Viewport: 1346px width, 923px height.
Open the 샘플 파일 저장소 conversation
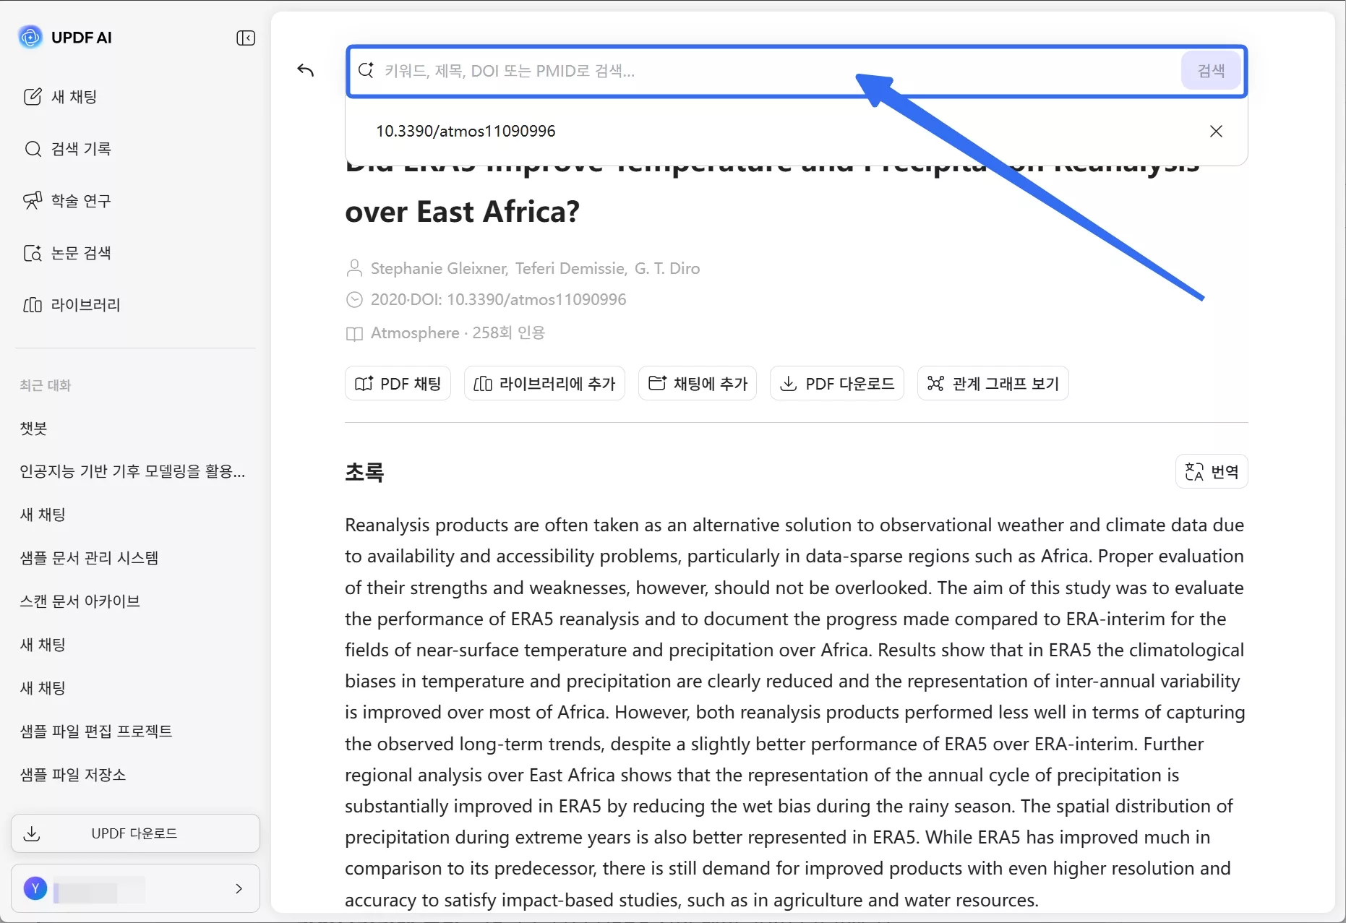pos(73,775)
